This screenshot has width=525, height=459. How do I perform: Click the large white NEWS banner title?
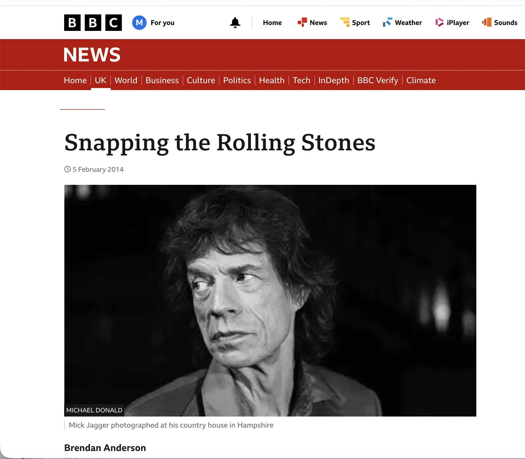(92, 55)
